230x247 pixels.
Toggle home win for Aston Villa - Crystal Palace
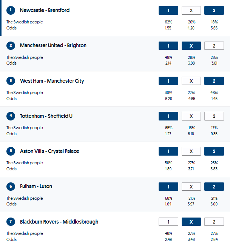168,151
